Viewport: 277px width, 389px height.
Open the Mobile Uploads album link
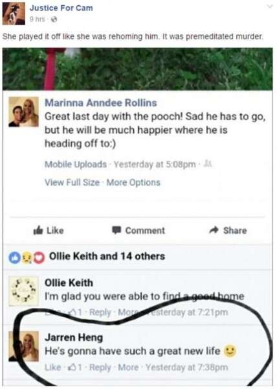click(x=76, y=164)
